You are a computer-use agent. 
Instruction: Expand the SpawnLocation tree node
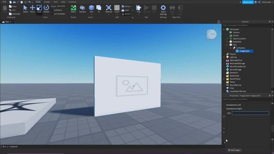pyautogui.click(x=227, y=38)
